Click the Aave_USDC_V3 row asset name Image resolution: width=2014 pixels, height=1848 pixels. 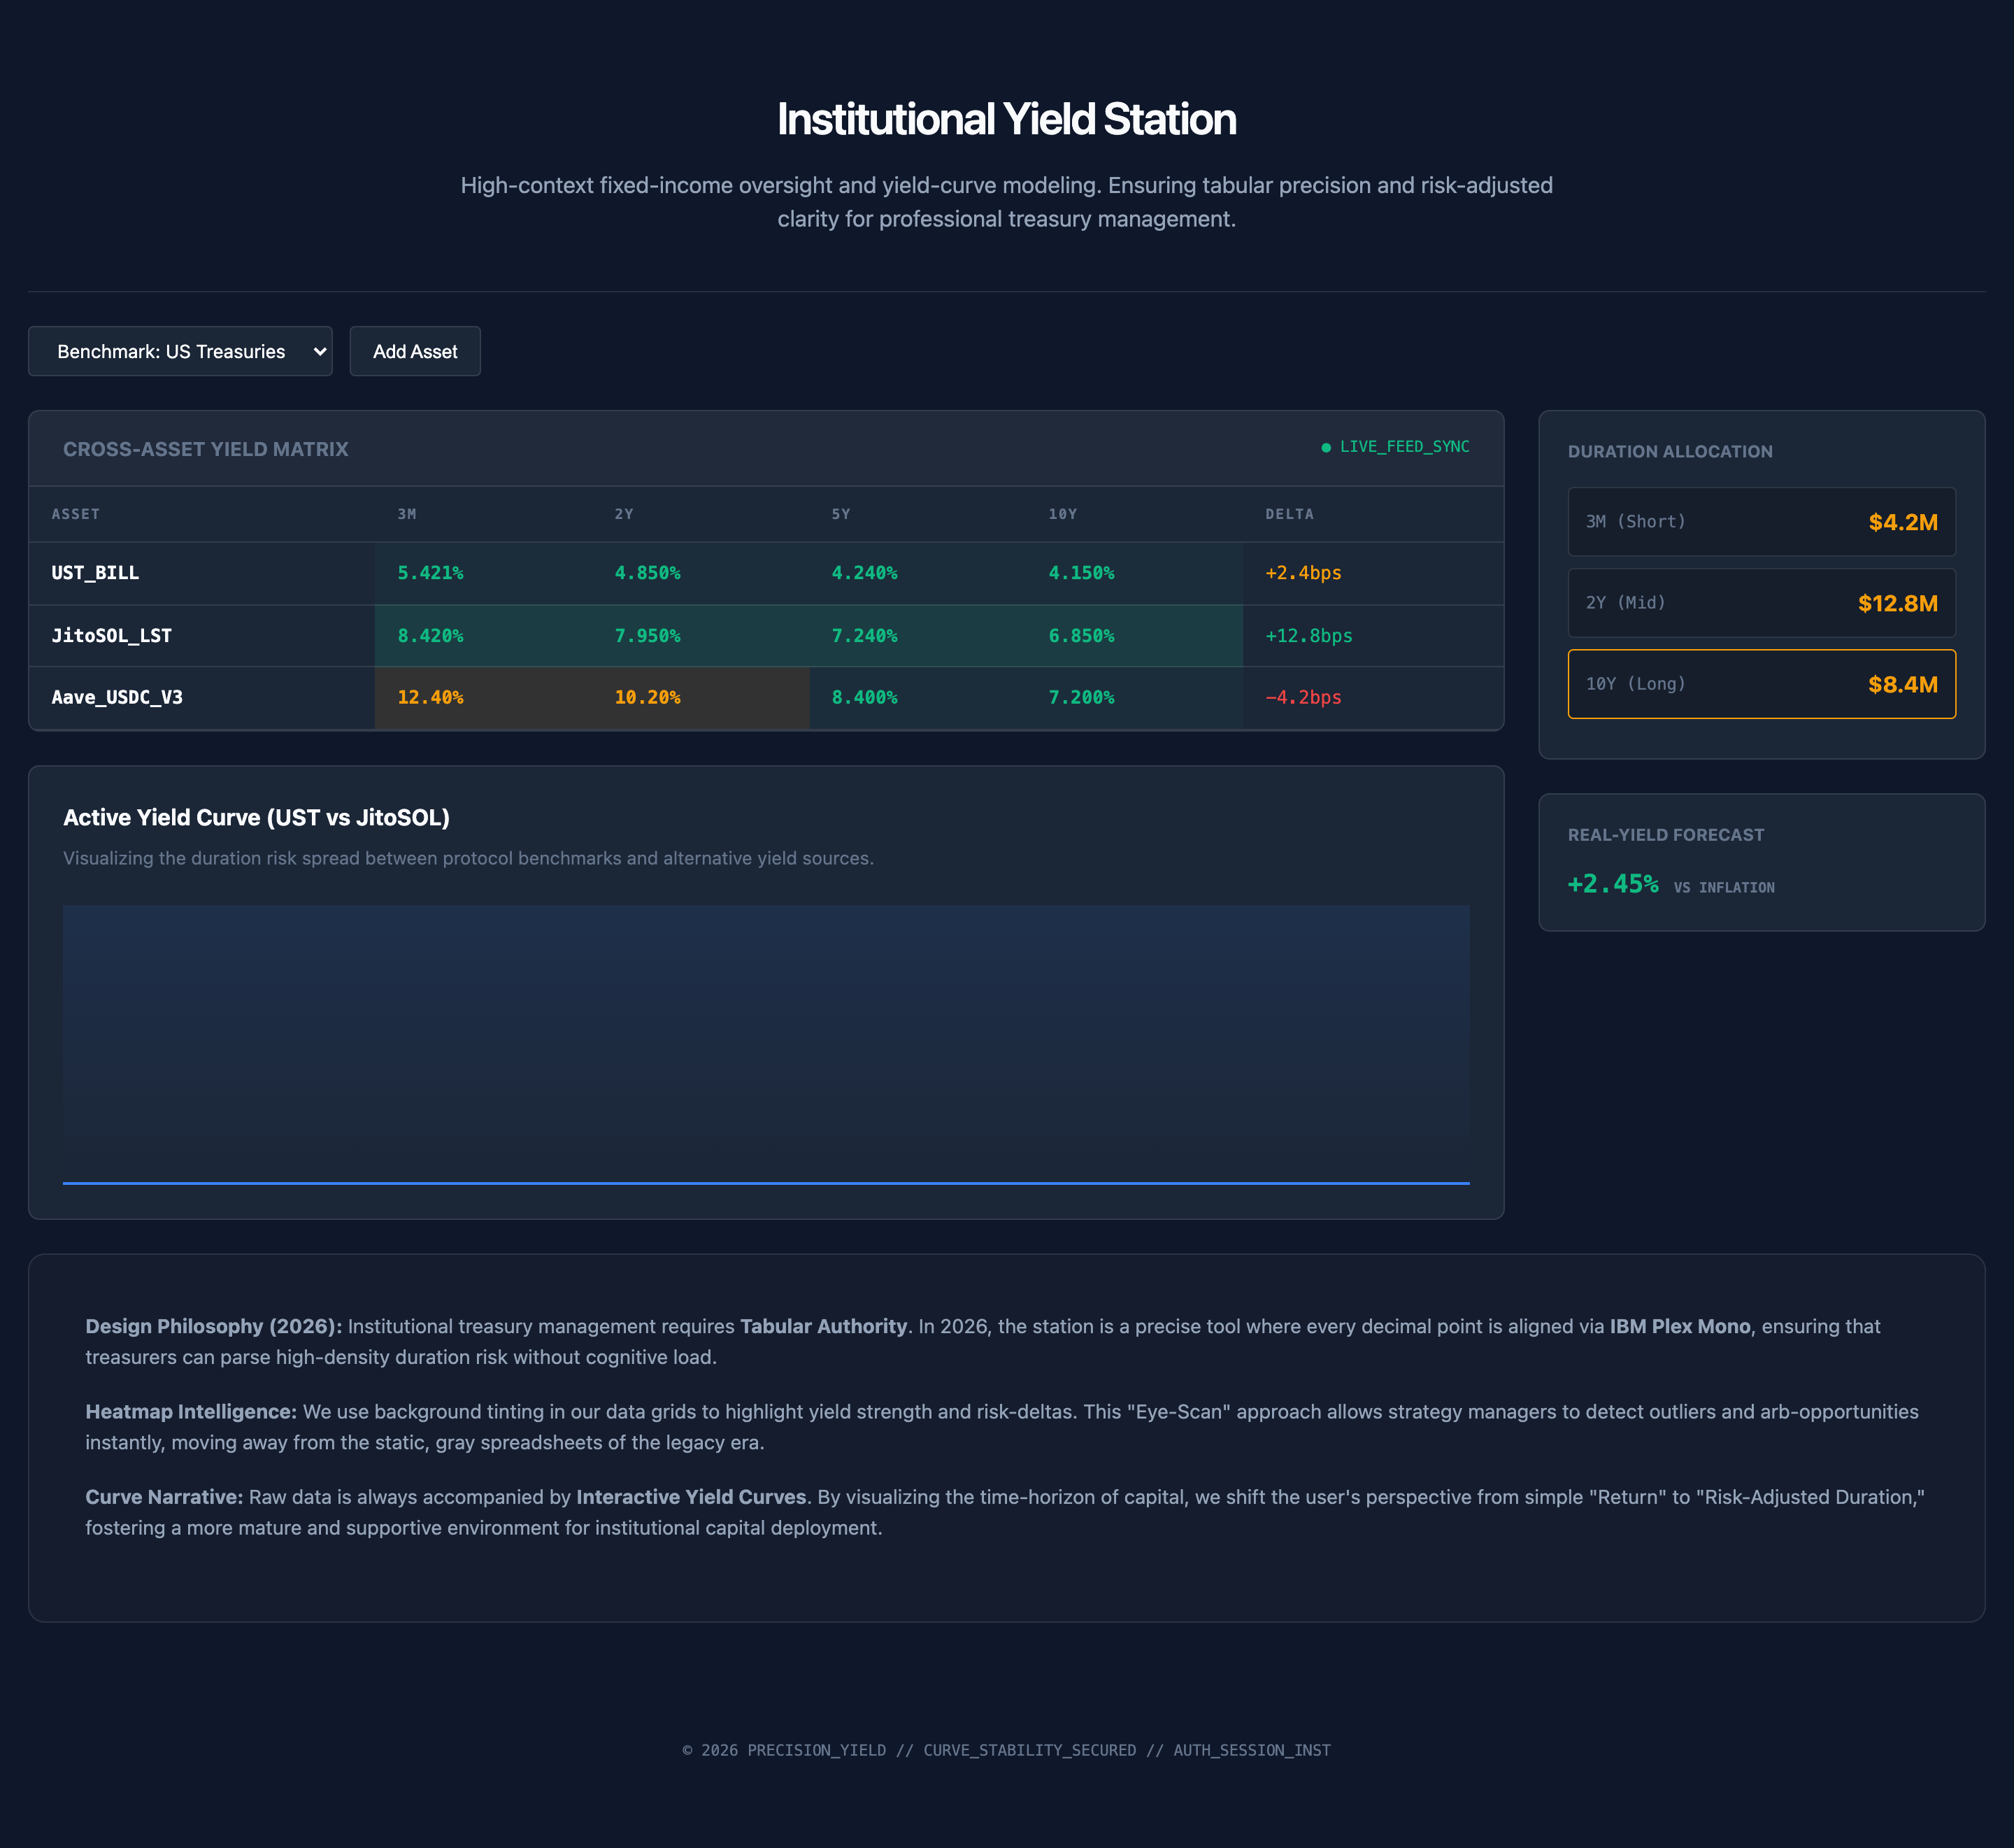(117, 698)
